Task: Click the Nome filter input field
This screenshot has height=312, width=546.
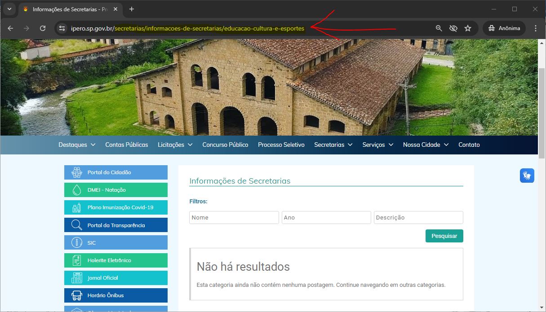Action: (x=234, y=217)
